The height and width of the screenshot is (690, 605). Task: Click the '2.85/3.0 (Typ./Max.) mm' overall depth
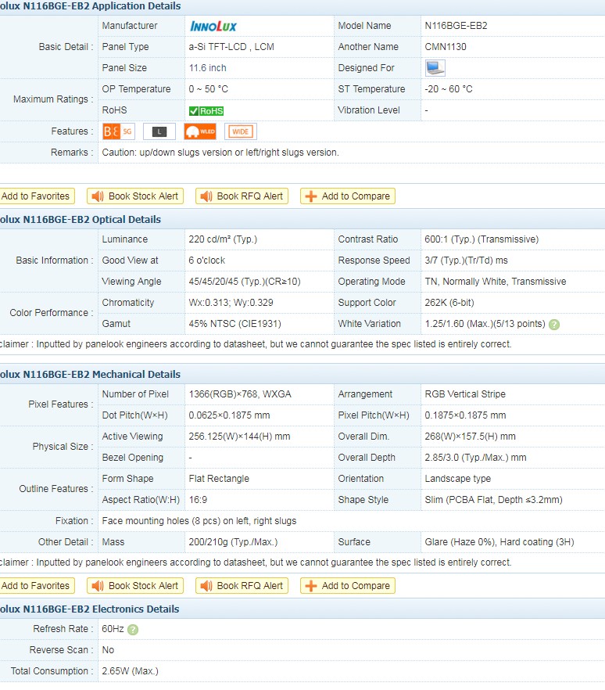[x=475, y=457]
